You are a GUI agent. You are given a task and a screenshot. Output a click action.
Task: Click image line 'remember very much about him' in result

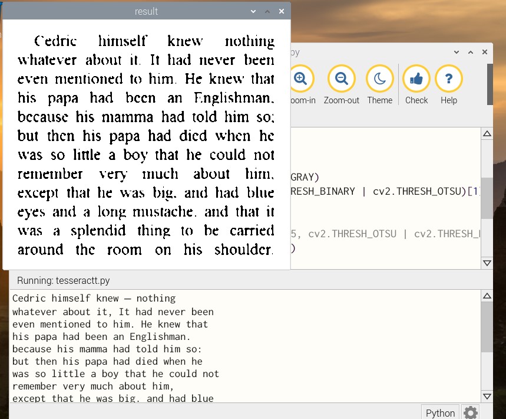[145, 174]
